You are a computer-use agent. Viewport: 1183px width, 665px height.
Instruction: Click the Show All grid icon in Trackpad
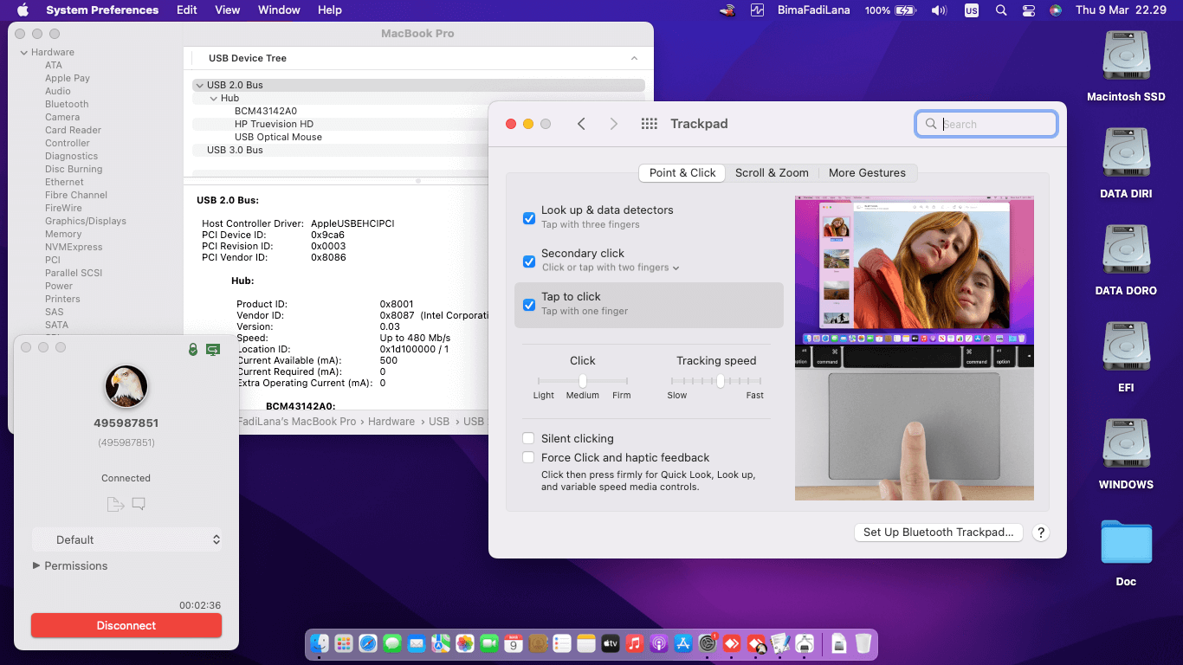649,124
